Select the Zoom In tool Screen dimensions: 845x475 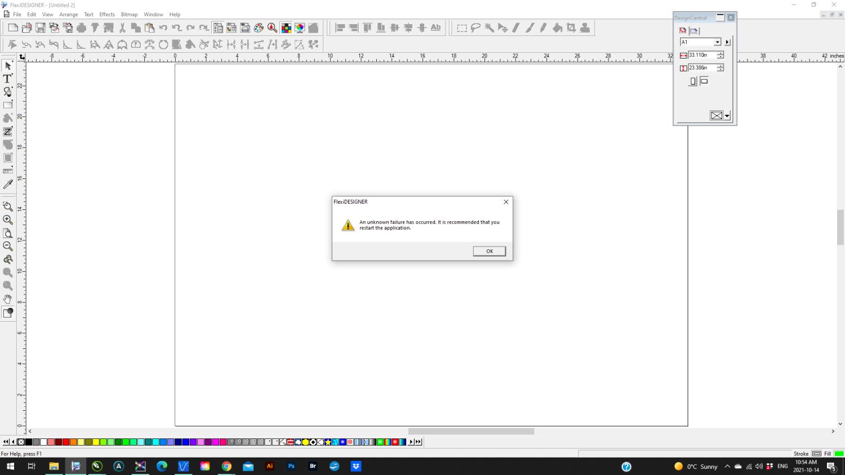[x=8, y=219]
